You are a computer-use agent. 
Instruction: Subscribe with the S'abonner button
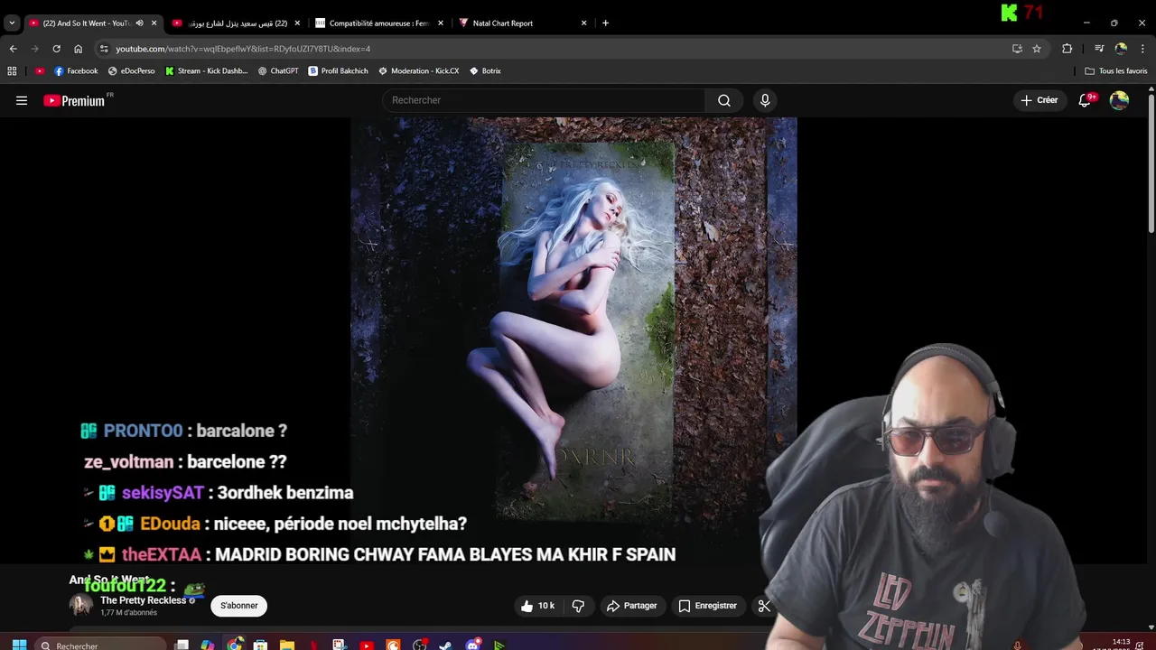click(239, 606)
